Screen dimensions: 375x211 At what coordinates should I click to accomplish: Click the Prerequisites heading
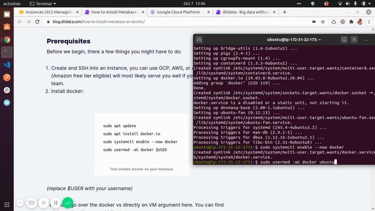(69, 41)
